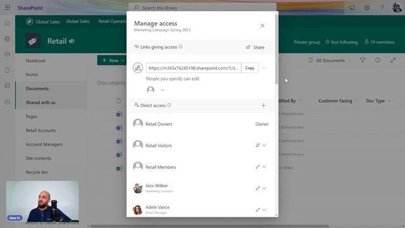Toggle the Not following star
405x228 pixels.
[342, 42]
